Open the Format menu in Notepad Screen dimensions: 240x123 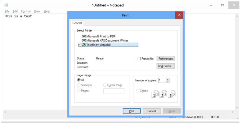(x=26, y=11)
